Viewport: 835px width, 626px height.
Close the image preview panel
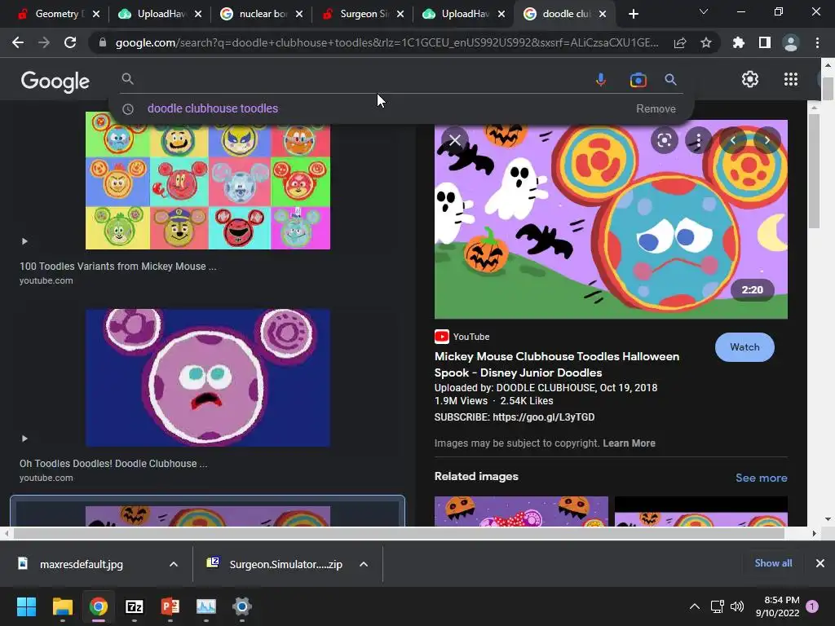455,140
